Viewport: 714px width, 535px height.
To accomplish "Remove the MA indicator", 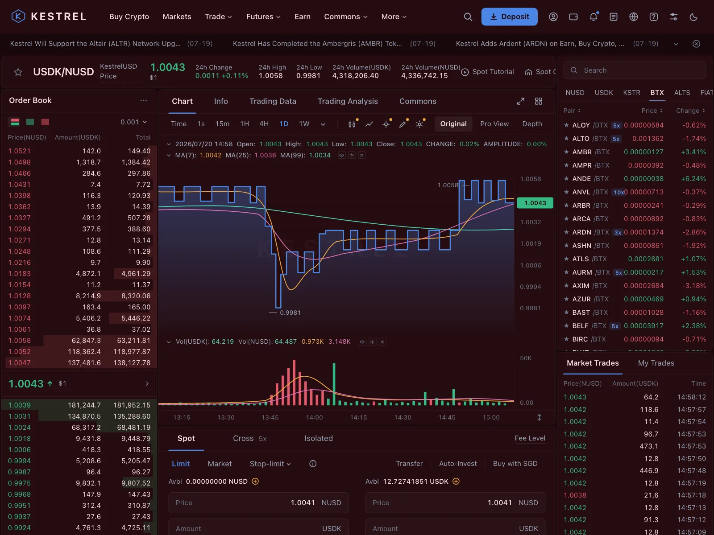I will [x=362, y=155].
